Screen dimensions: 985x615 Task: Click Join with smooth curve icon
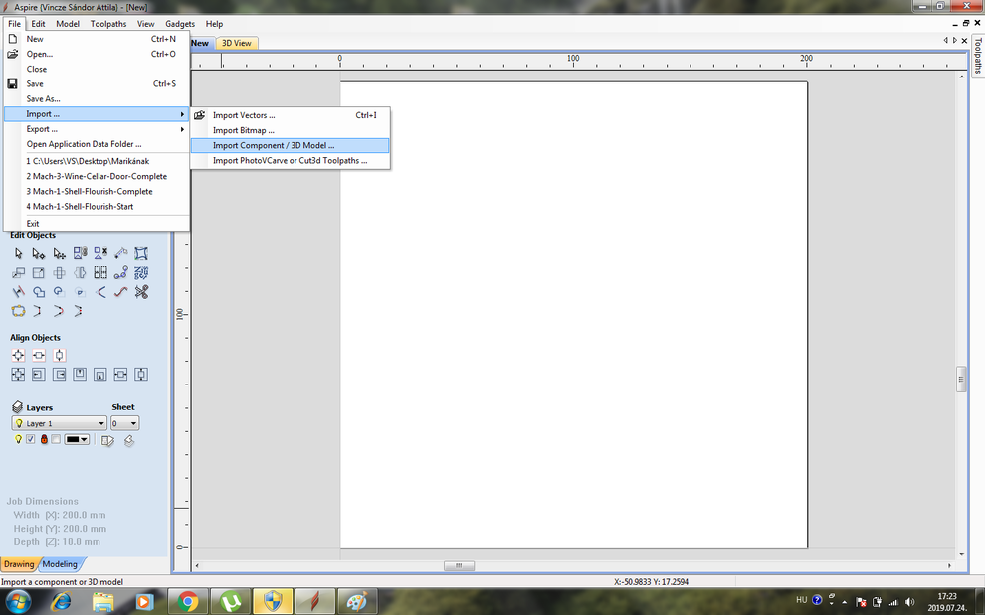59,311
